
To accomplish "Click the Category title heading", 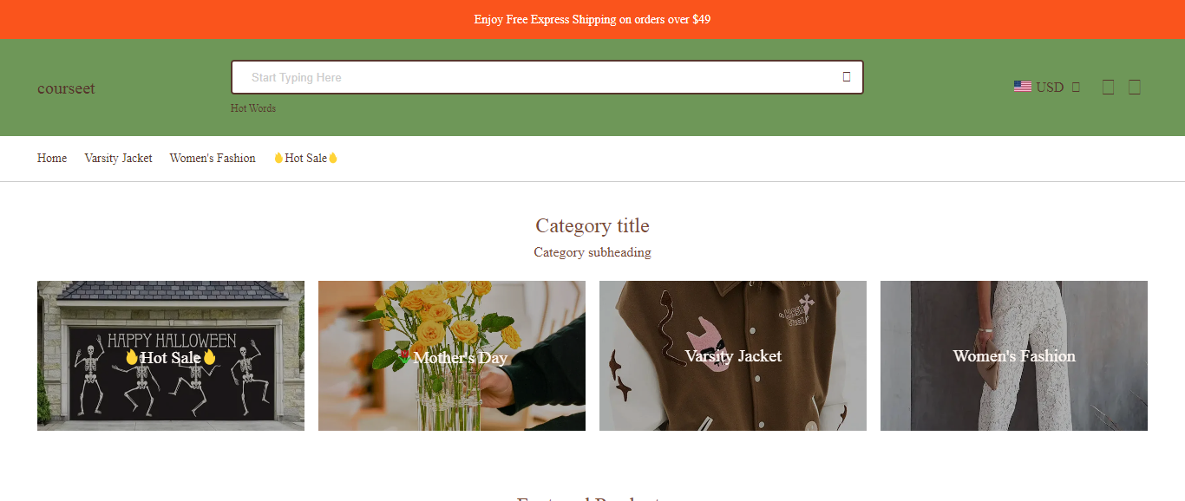I will tap(592, 225).
